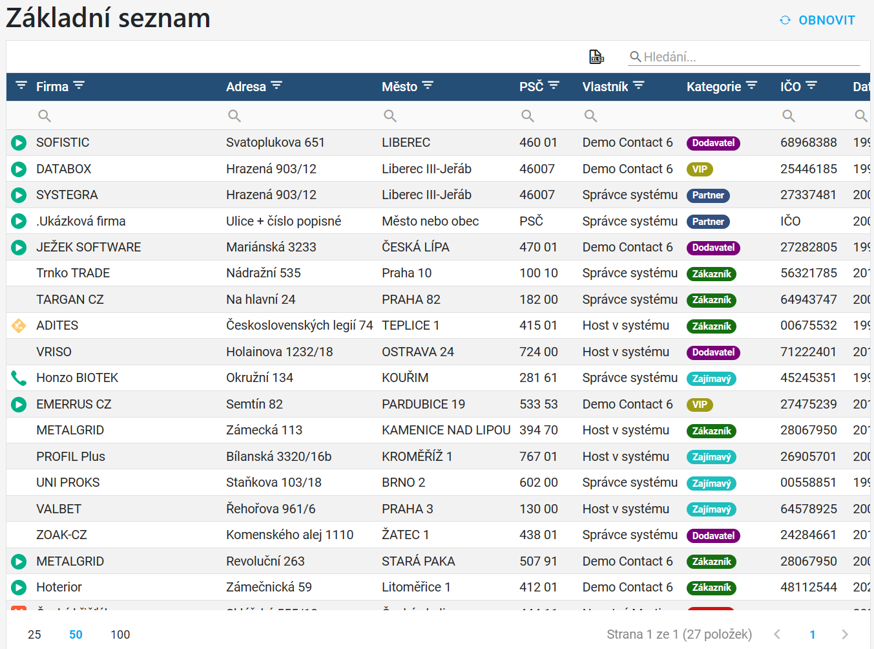
Task: Click the green play icon beside SOFISTIC
Action: pyautogui.click(x=19, y=143)
